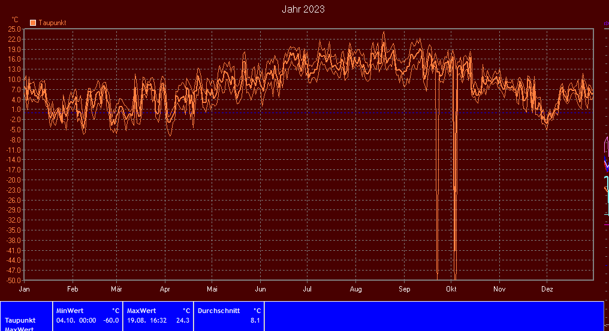Click the 'Jahr 2023' chart title

[303, 10]
